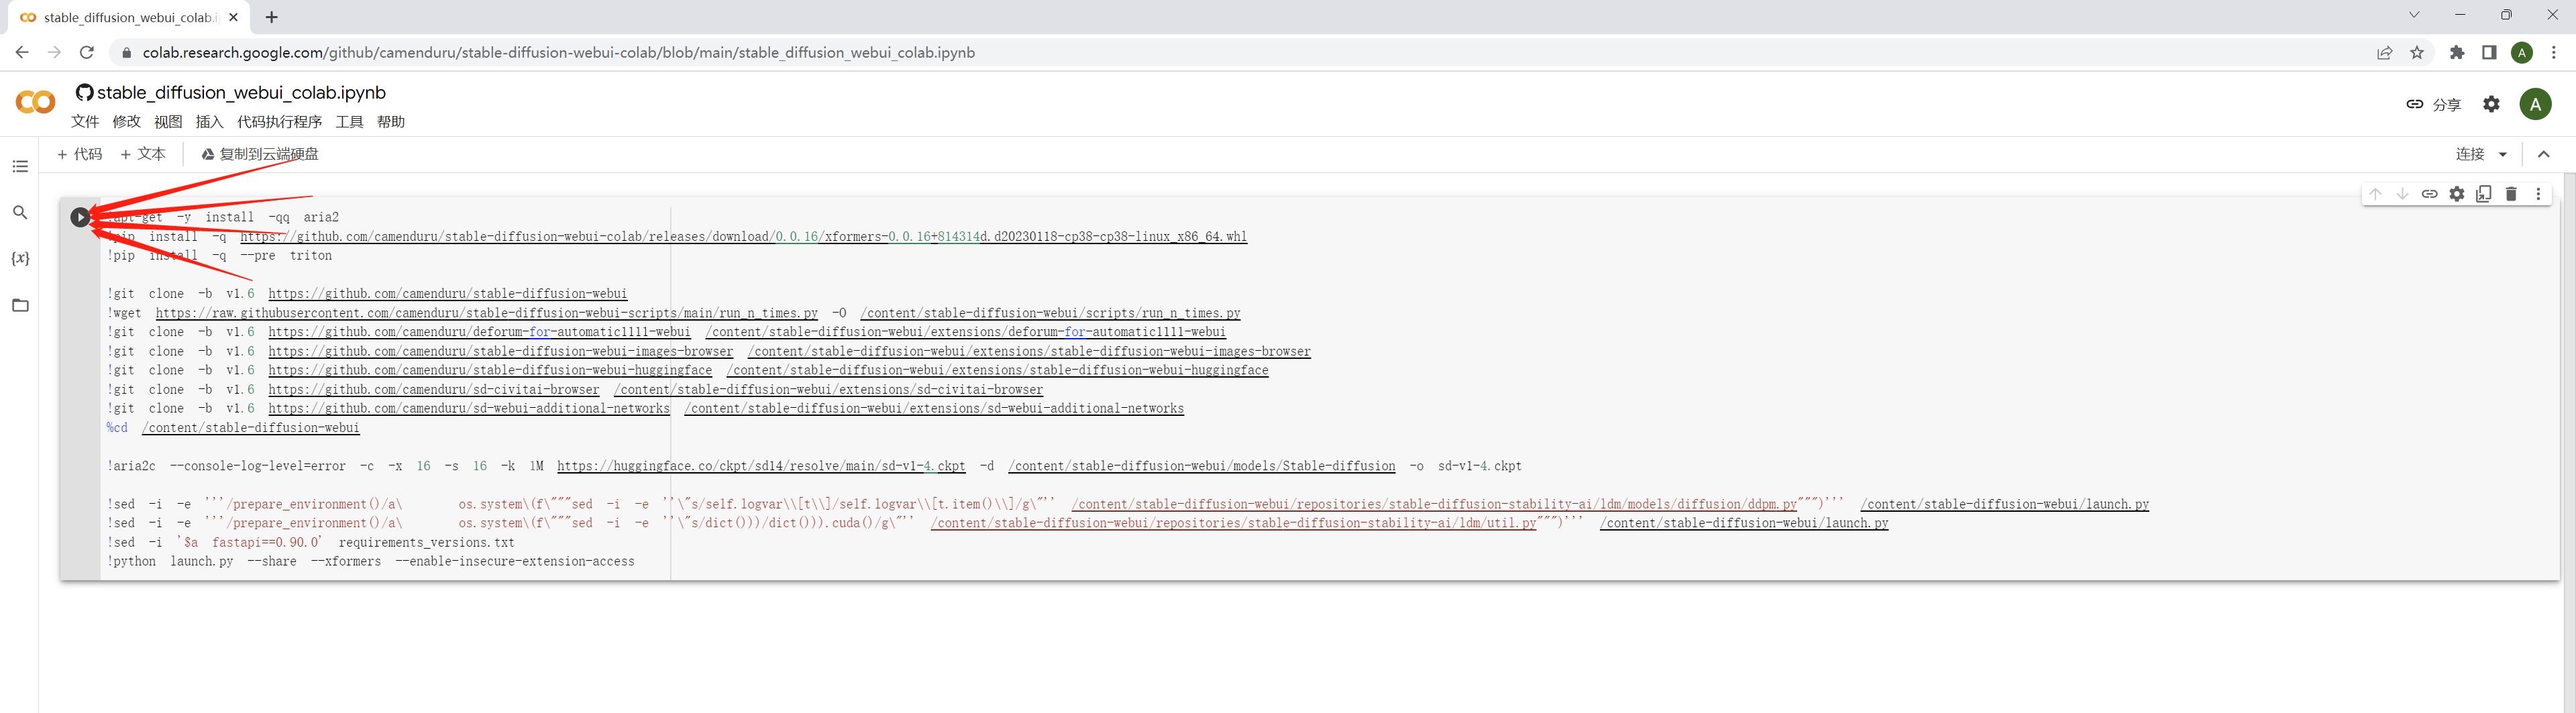Toggle the browser side panel

2489,52
